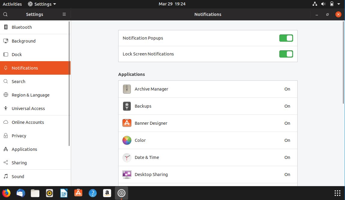Select the Banner Designer app icon
The height and width of the screenshot is (200, 345).
click(127, 123)
